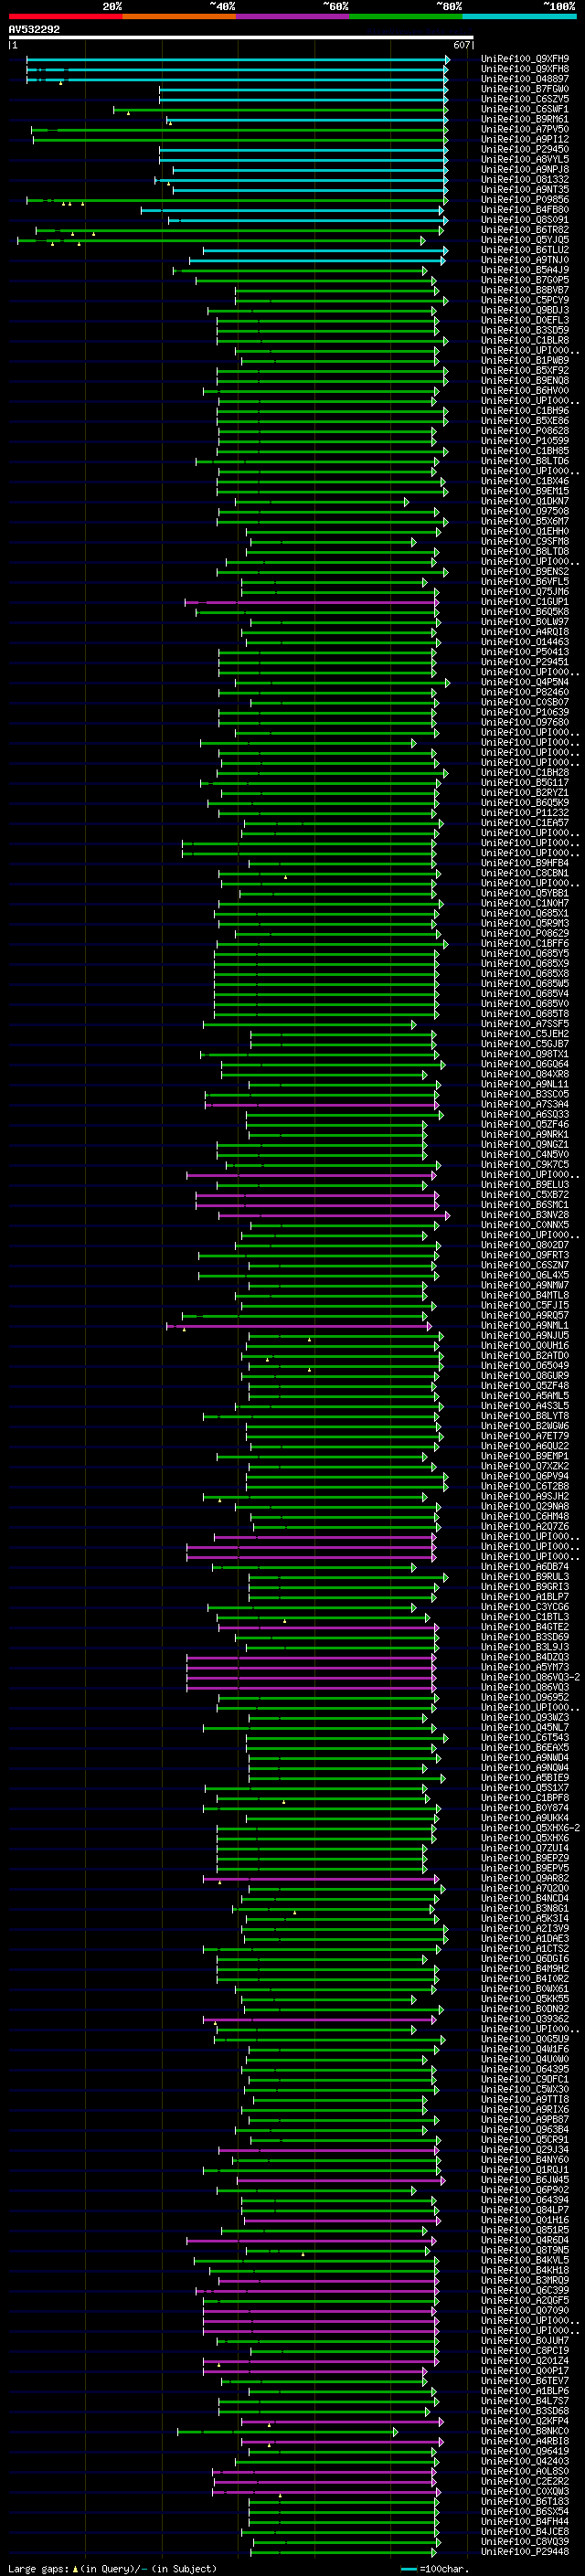Screen dimensions: 585x2576
Task: Select the label UniRef100_A9NT35
Action: click(525, 190)
